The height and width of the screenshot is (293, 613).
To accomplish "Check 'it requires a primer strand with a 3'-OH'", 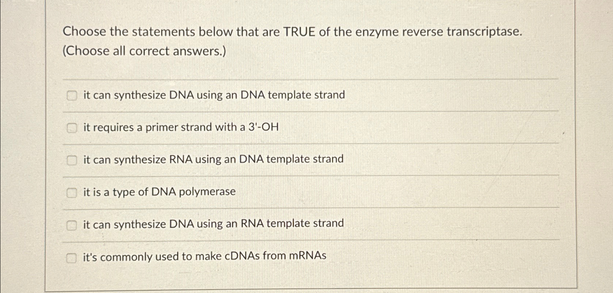I will click(71, 128).
